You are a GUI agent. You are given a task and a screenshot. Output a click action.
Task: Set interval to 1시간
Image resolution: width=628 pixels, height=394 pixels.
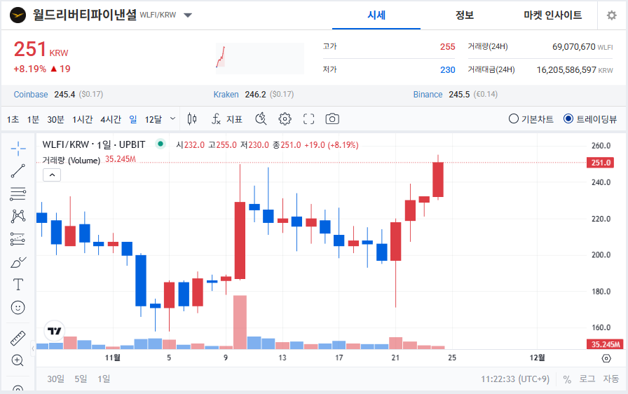coord(83,119)
